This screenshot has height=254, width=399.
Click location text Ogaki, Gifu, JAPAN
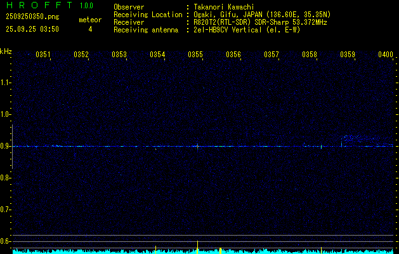pos(226,15)
